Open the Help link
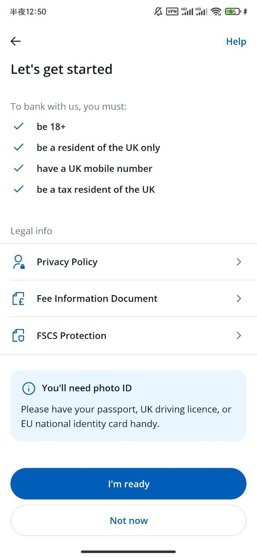Image resolution: width=257 pixels, height=557 pixels. [236, 42]
